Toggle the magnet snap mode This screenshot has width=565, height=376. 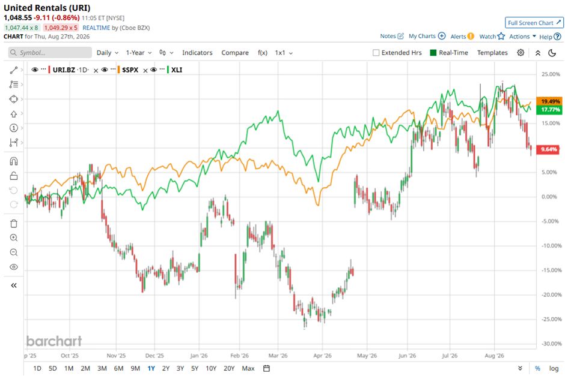click(x=14, y=161)
